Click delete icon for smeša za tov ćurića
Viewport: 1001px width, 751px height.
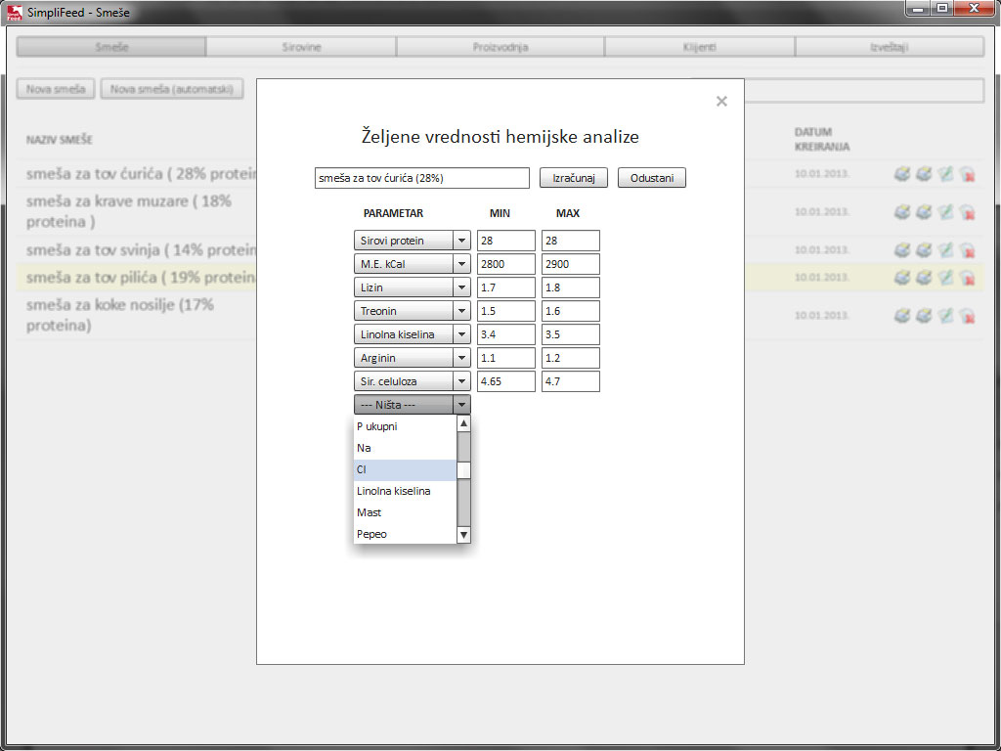coord(967,173)
